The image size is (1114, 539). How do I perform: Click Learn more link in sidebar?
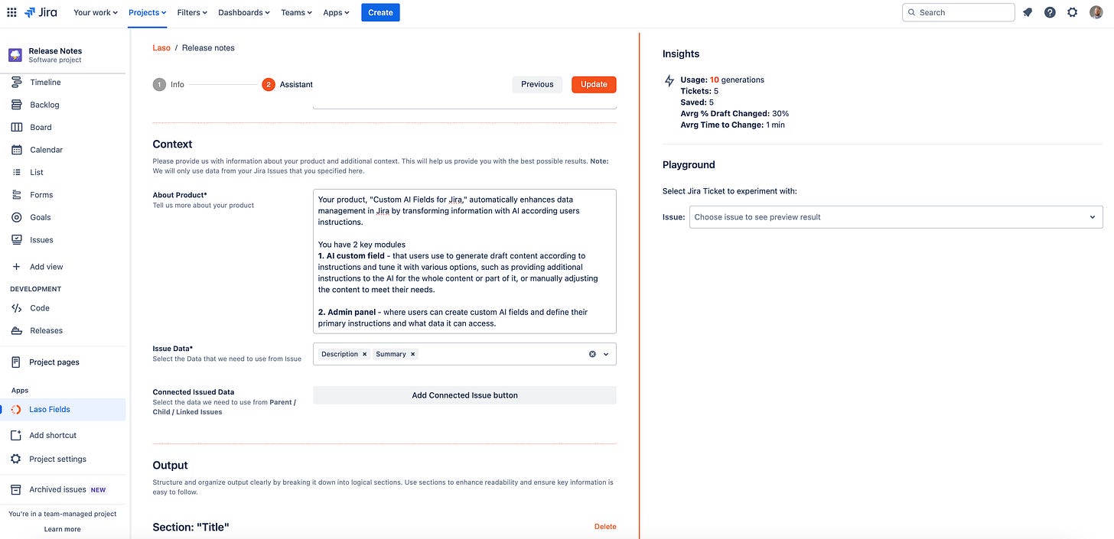[62, 529]
